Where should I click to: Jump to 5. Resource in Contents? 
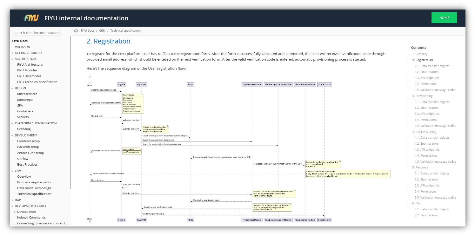420,167
